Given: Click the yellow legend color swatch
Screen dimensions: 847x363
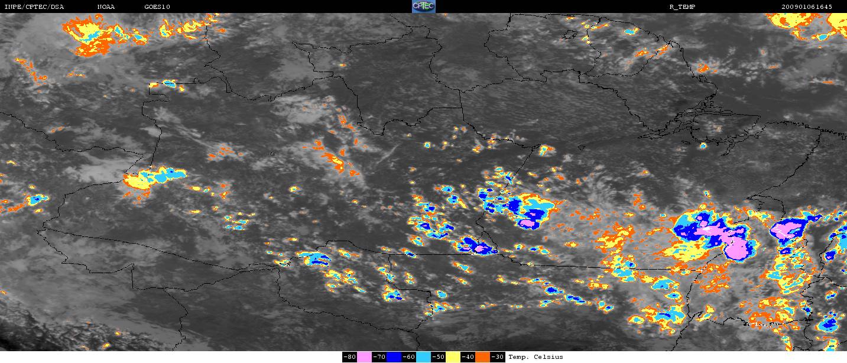Looking at the screenshot, I should (453, 357).
